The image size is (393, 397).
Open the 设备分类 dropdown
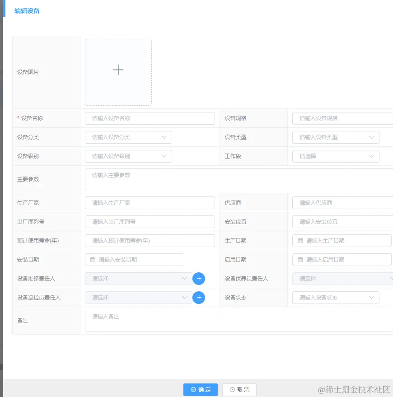(x=128, y=137)
